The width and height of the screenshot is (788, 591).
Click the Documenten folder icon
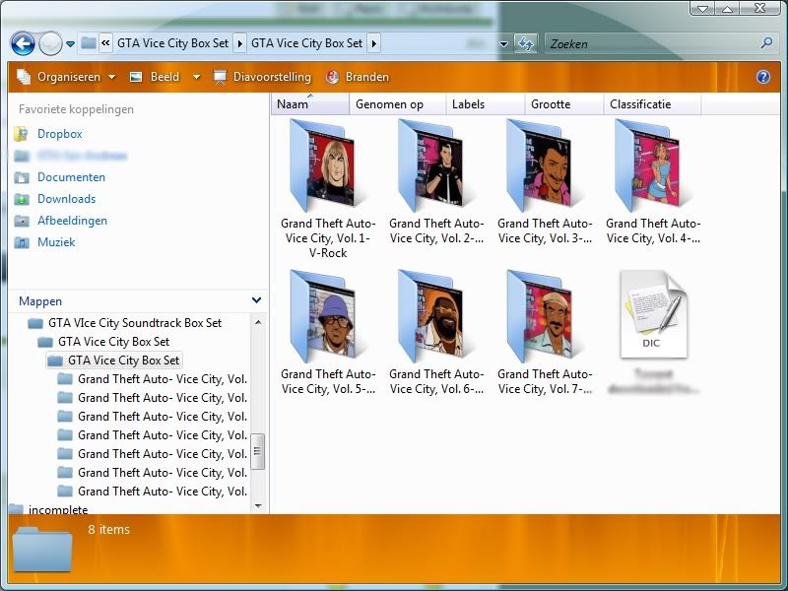coord(22,178)
